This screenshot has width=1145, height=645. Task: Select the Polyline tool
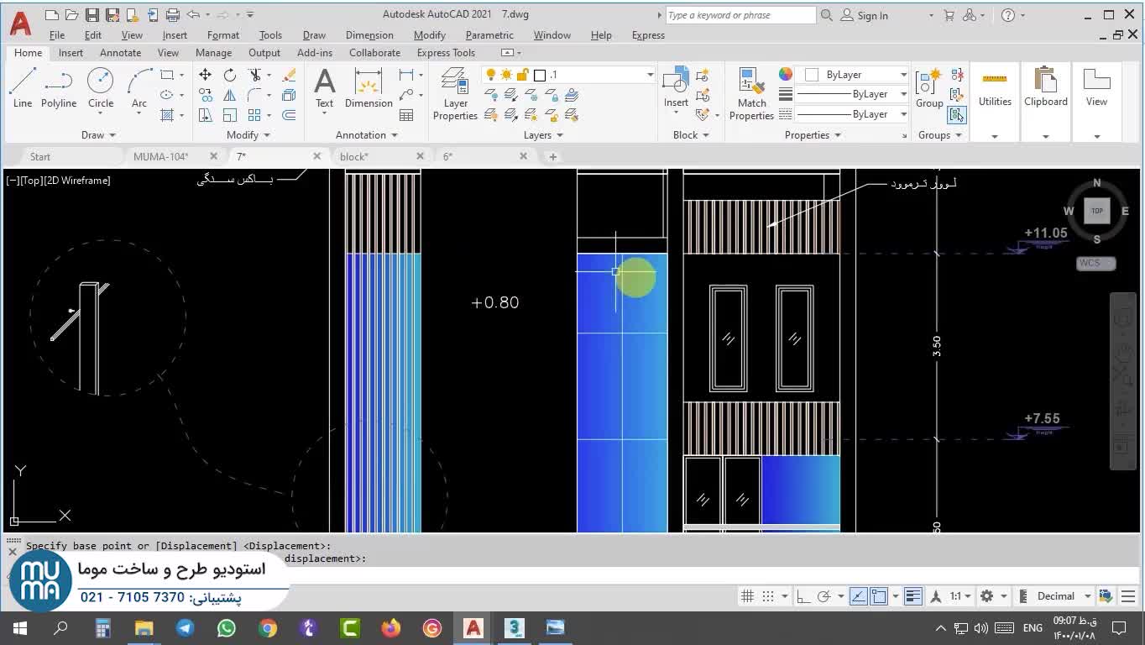coord(59,88)
